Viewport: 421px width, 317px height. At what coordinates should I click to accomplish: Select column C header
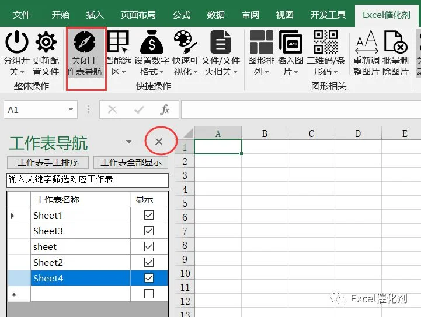(311, 133)
